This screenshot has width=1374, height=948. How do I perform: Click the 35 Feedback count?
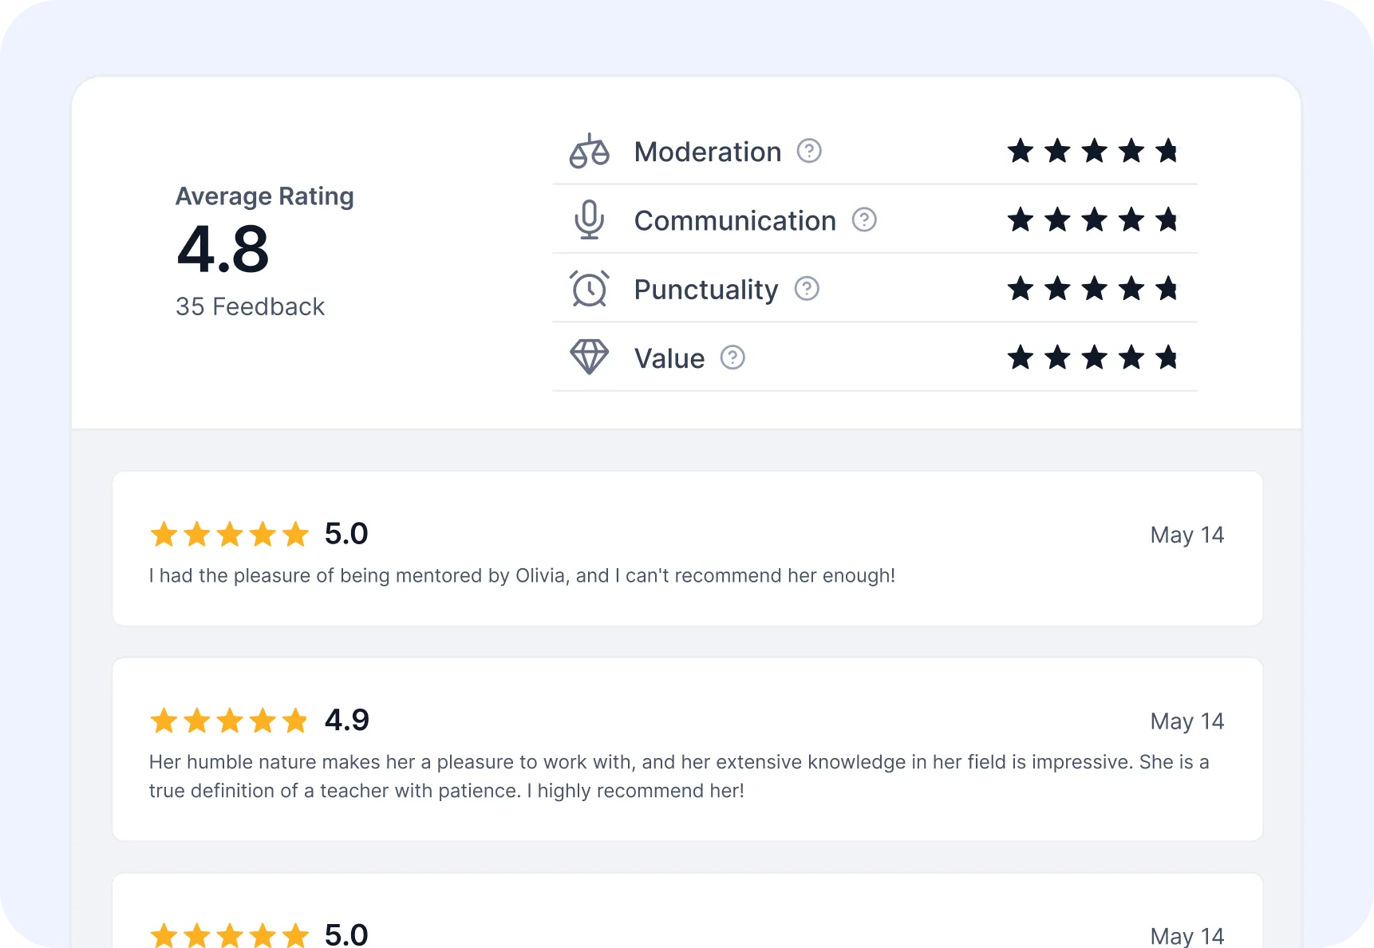pyautogui.click(x=250, y=306)
